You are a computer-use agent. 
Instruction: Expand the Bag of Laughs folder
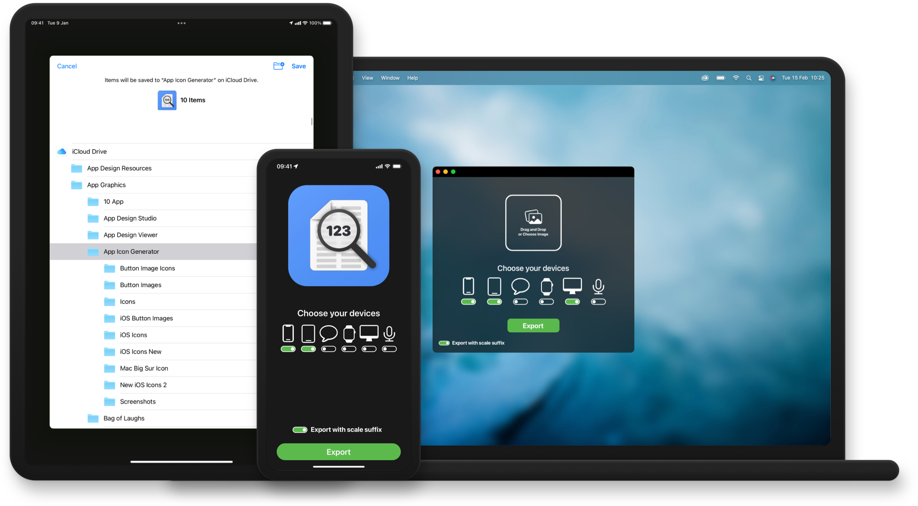(124, 418)
